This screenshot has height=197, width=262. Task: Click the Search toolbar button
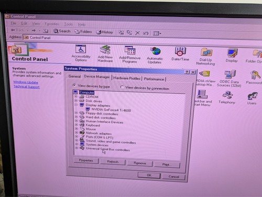(x=62, y=31)
